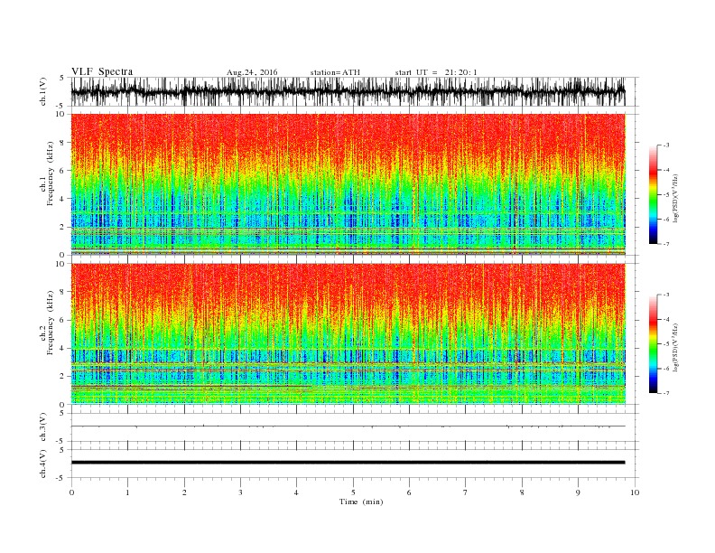Click the "VLF Spectra" plot title
Viewport: 715px width, 553px height.
[102, 71]
